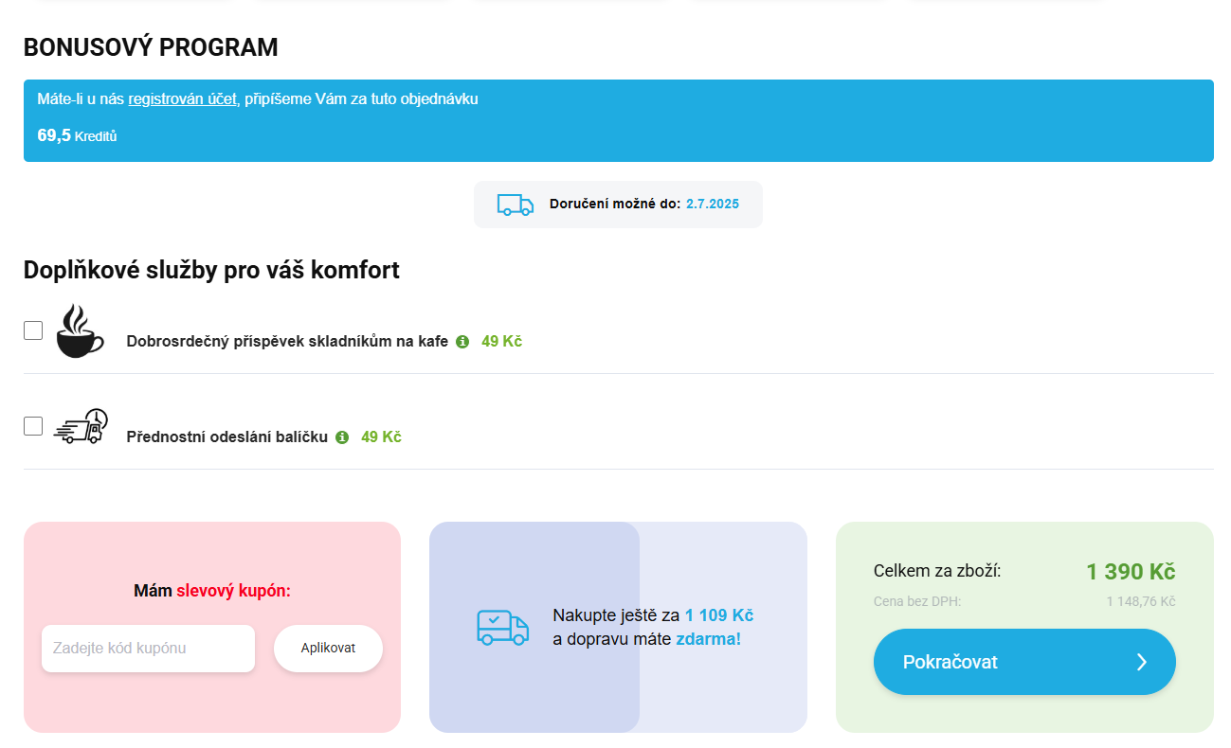
Task: Click the arrow chevron inside Pokračovat button
Action: (x=1142, y=662)
